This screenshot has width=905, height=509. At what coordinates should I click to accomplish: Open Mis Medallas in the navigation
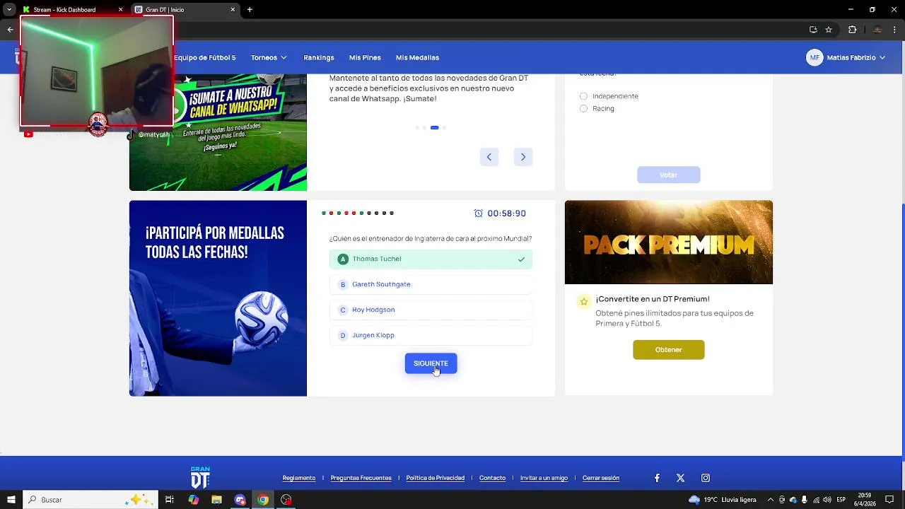[x=417, y=57]
